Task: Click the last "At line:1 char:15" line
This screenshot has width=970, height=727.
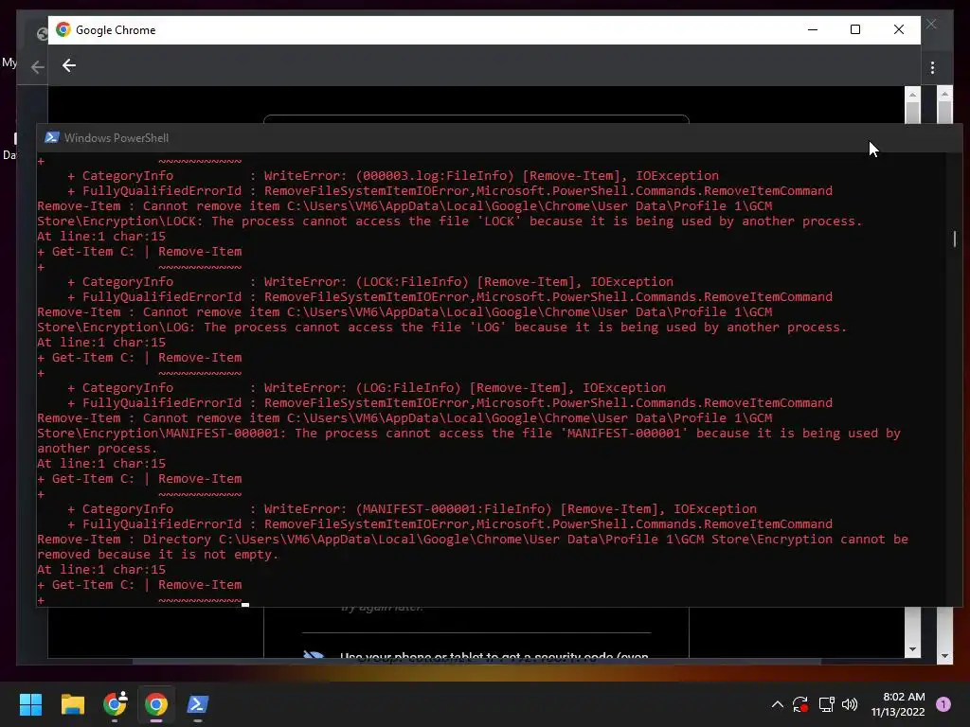Action: (101, 569)
